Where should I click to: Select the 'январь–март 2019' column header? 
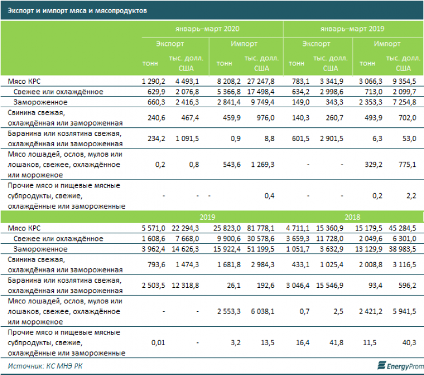pyautogui.click(x=352, y=29)
